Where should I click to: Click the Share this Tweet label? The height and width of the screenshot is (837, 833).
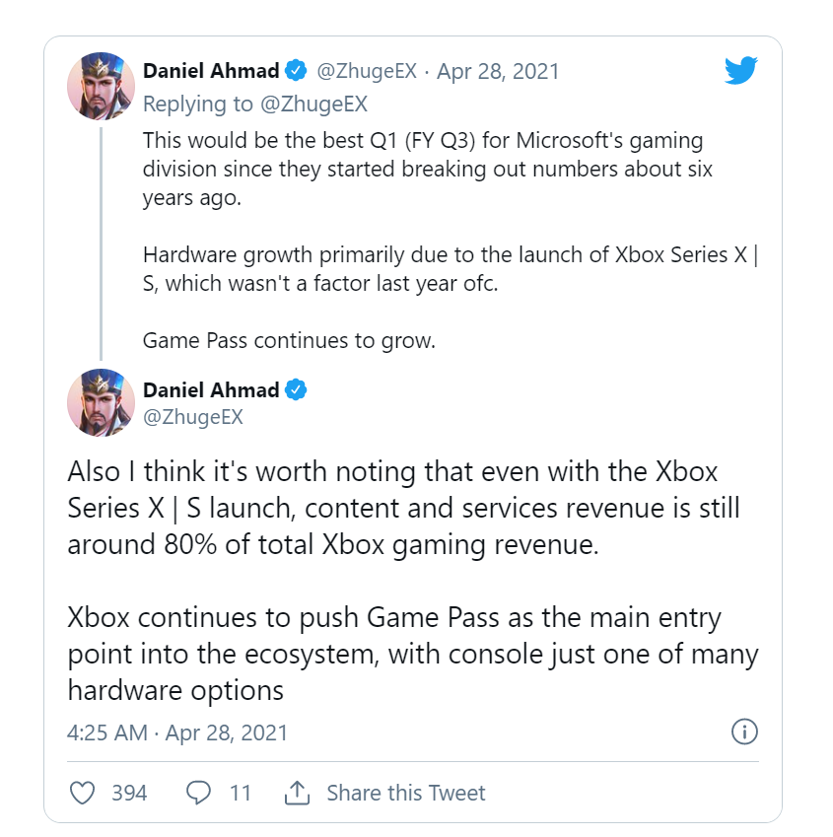coord(406,793)
